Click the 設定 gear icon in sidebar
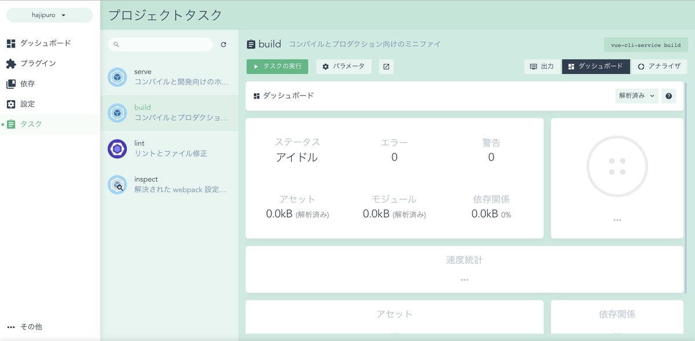The height and width of the screenshot is (341, 695). pos(11,104)
